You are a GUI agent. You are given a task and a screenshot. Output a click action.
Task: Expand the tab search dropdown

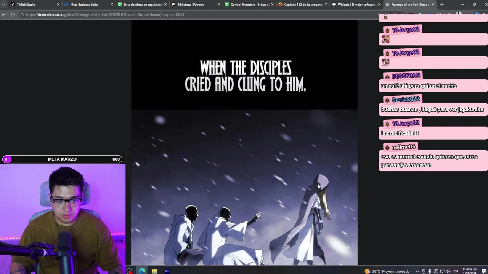[x=3, y=5]
